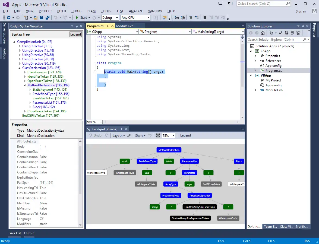The width and height of the screenshot is (319, 244).
Task: Click Zoom to Fit icon in graph viewer
Action: 158,135
